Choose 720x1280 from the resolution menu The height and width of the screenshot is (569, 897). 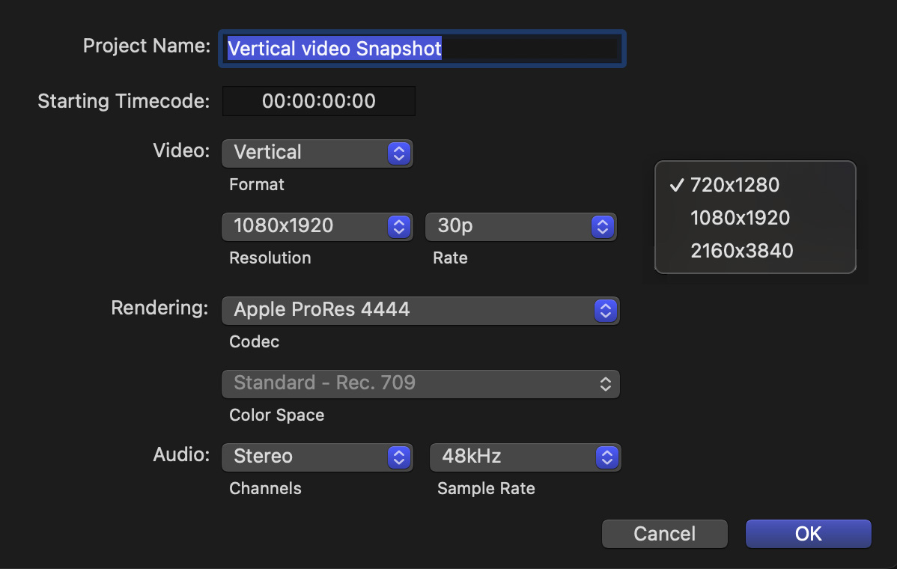(x=735, y=185)
